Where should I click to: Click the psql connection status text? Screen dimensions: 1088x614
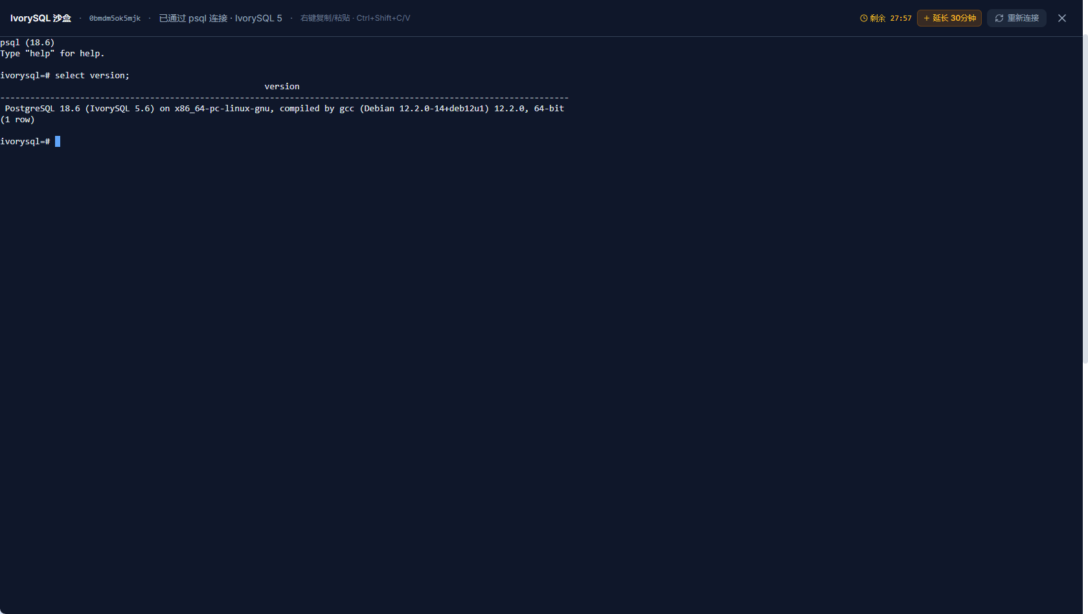tap(221, 18)
